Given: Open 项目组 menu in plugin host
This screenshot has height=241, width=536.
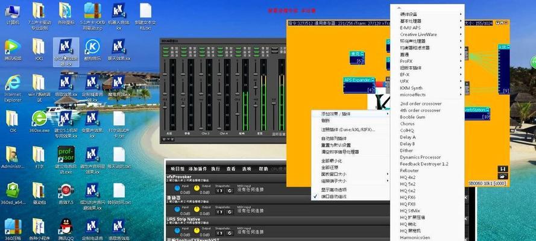Looking at the screenshot, I should point(177,169).
